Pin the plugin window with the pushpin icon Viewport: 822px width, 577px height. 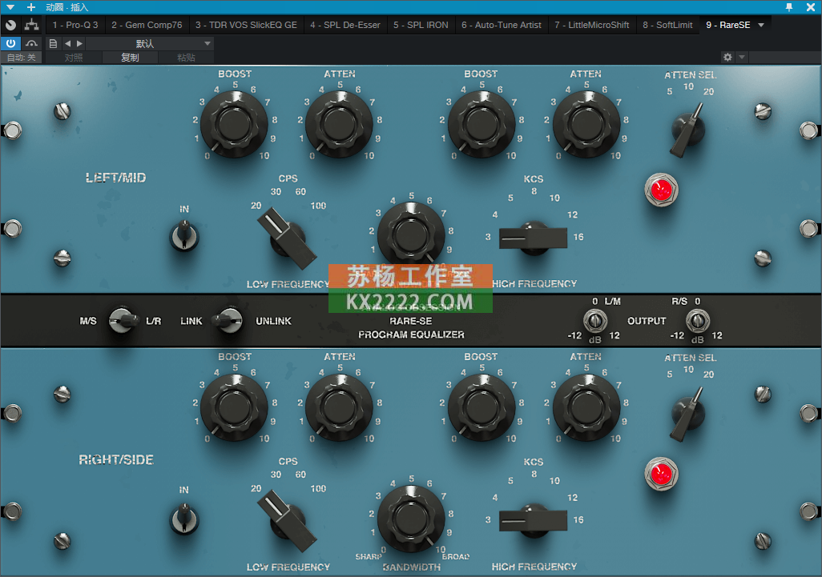click(789, 7)
